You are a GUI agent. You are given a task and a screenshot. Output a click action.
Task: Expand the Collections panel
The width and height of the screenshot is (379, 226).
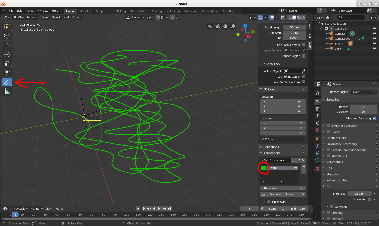pos(271,147)
